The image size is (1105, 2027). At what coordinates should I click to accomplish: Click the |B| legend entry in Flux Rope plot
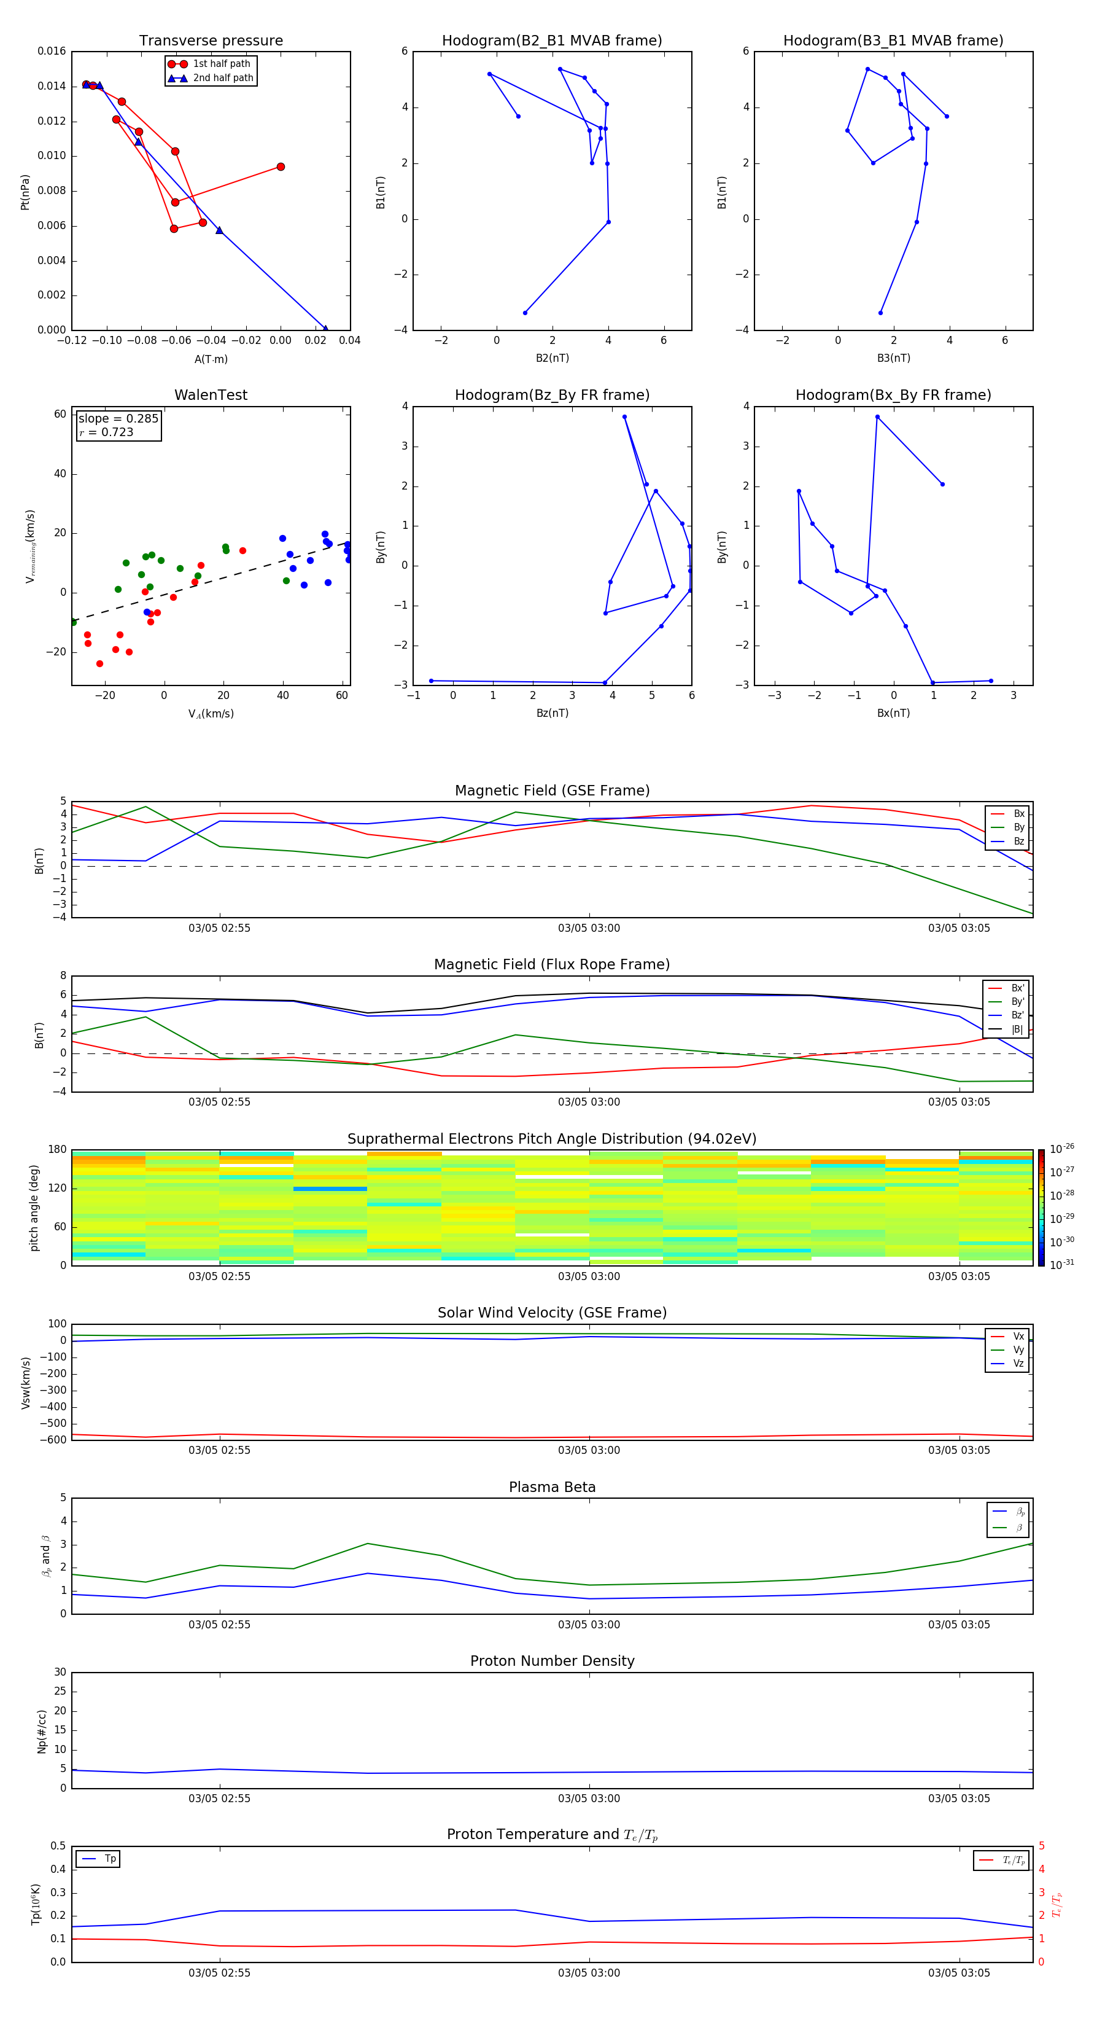(1006, 1029)
